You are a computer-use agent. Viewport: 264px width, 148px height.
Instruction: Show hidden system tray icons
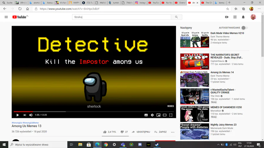[218, 144]
